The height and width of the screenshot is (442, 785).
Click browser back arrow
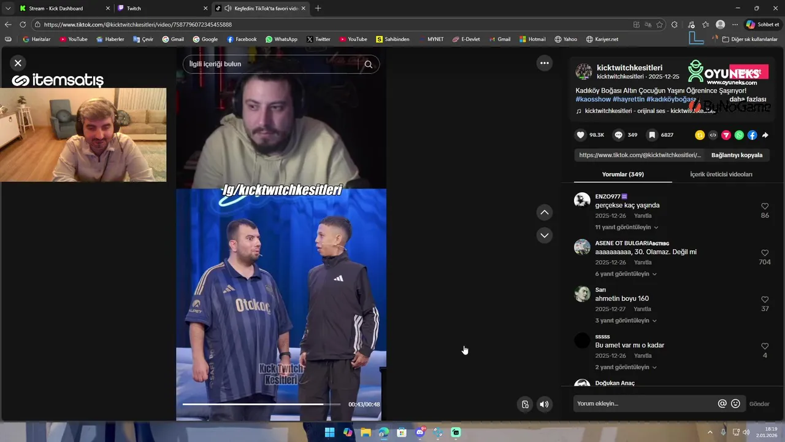click(x=8, y=25)
